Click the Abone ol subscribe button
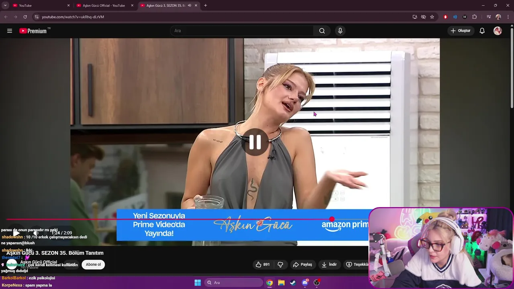514x289 pixels. (93, 265)
